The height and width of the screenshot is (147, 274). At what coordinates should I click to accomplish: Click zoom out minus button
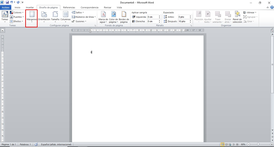(x=248, y=144)
